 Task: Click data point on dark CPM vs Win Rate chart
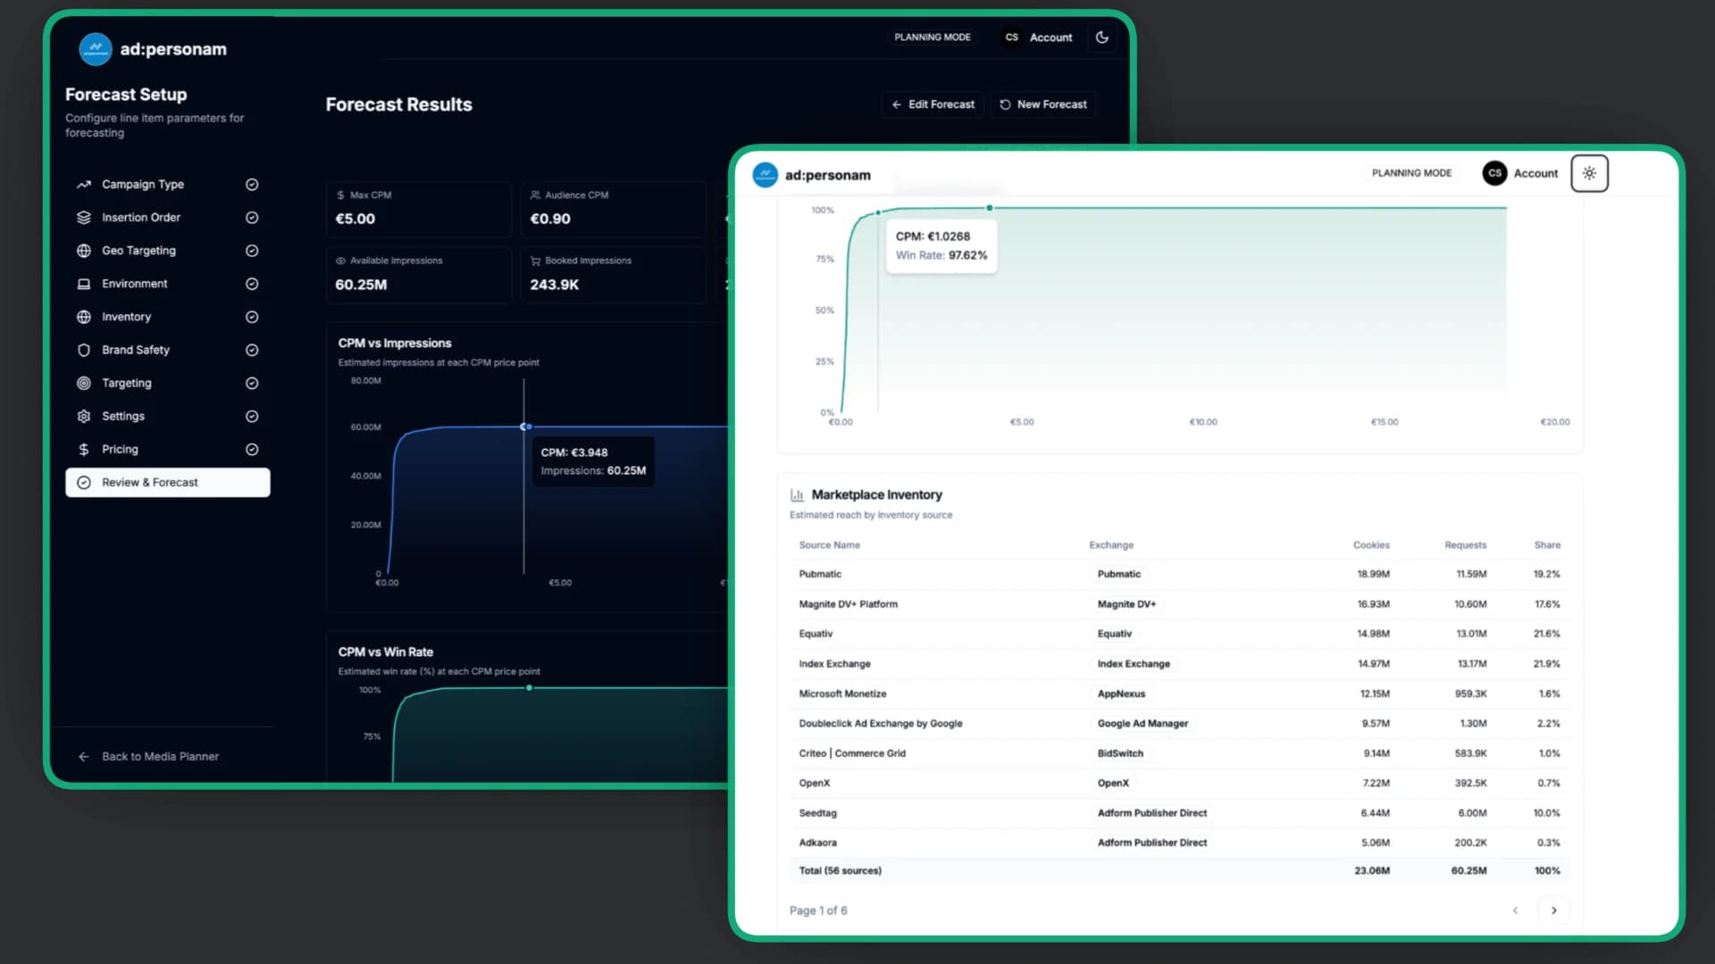pyautogui.click(x=530, y=687)
